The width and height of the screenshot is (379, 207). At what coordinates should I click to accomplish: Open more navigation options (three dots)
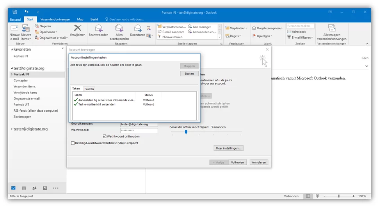(55, 188)
